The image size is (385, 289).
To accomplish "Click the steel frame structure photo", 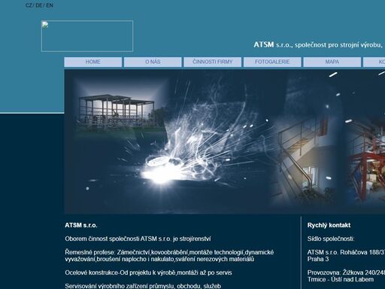I will point(117,111).
